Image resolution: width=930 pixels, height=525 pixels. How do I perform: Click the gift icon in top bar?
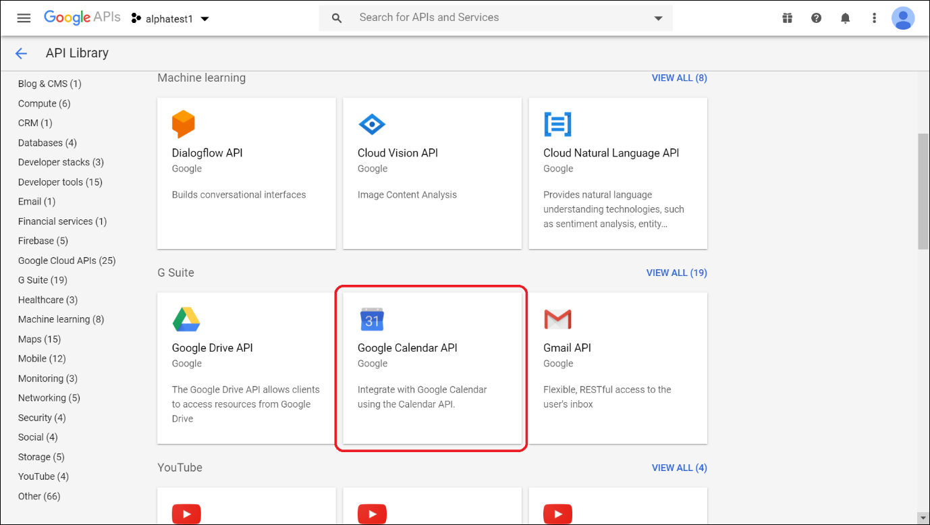pyautogui.click(x=787, y=18)
